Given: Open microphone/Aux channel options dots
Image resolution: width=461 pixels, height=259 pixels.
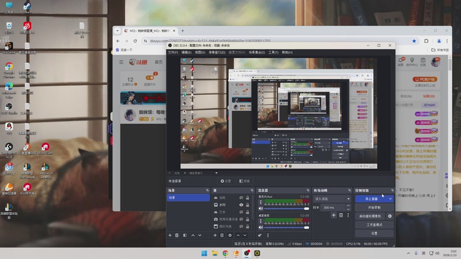Looking at the screenshot, I should pyautogui.click(x=260, y=202).
